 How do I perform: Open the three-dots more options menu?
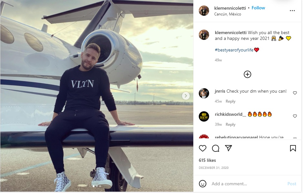(292, 11)
